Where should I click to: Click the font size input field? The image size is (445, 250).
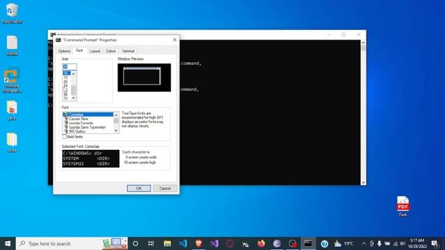click(70, 67)
